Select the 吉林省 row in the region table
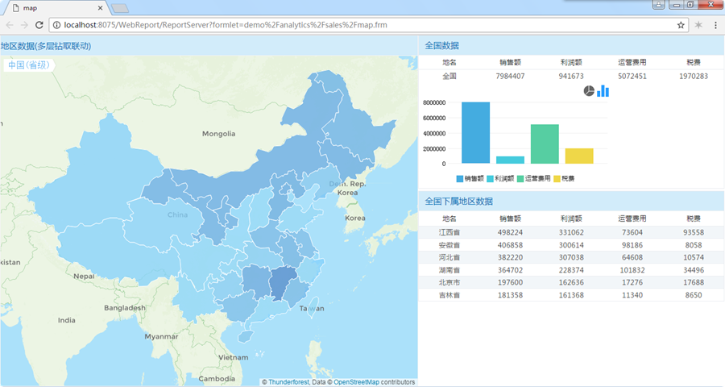Image resolution: width=725 pixels, height=387 pixels. (571, 295)
